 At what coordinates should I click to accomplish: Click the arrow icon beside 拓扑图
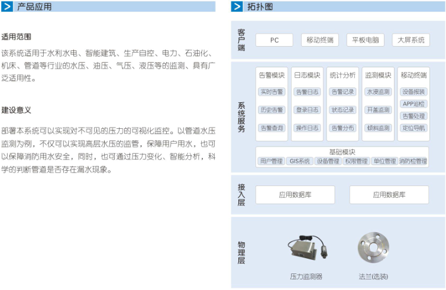pyautogui.click(x=237, y=6)
